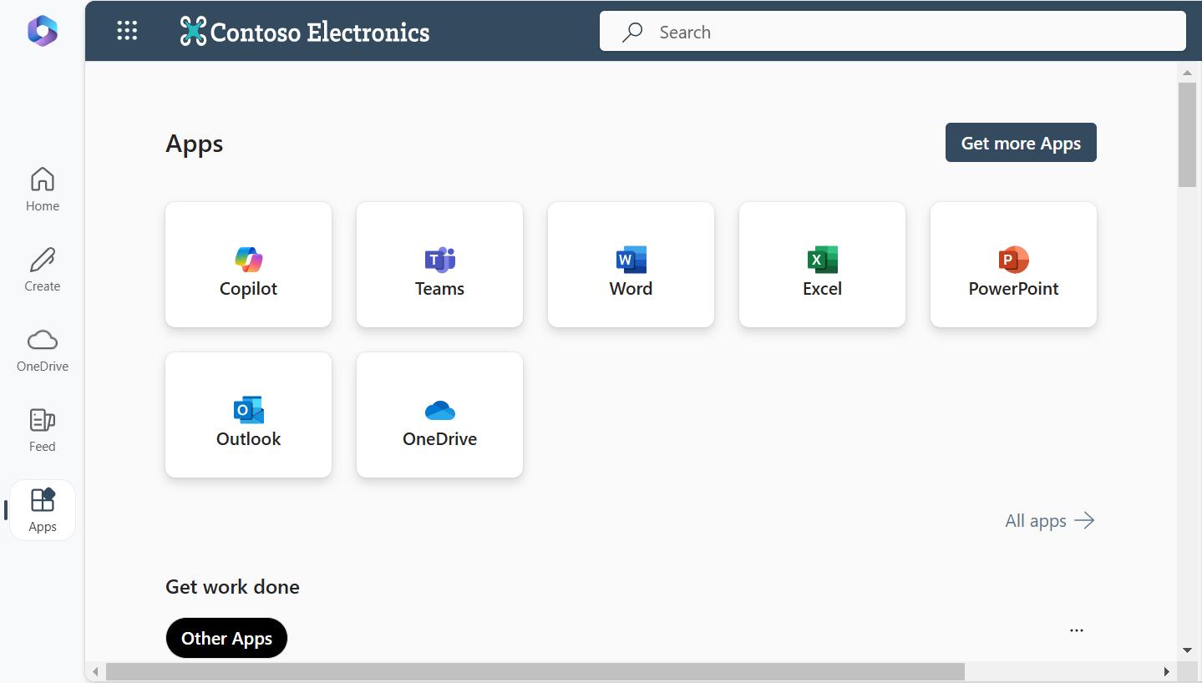The width and height of the screenshot is (1202, 683).
Task: Click the scroll left arrow
Action: (x=96, y=672)
